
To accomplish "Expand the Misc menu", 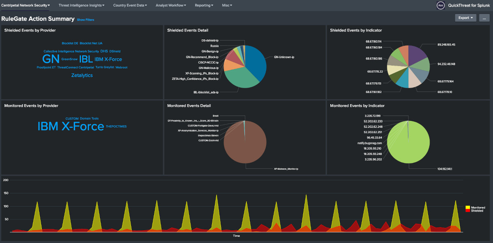I will click(227, 5).
